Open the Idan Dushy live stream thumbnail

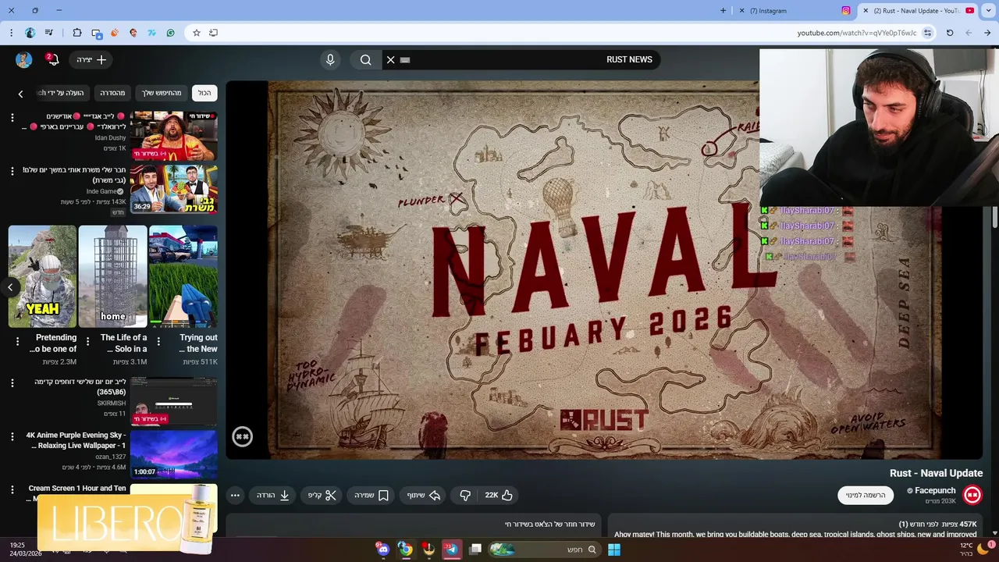(173, 136)
